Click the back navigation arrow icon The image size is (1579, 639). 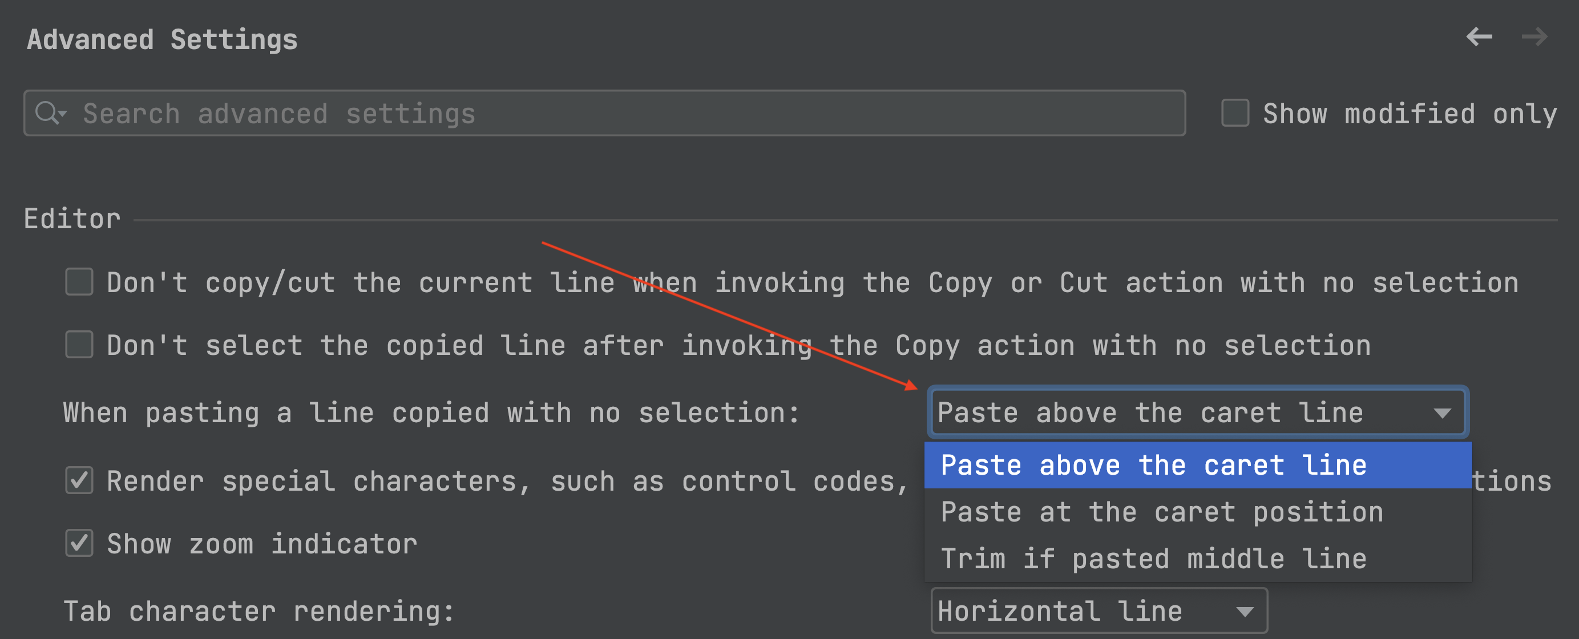1479,38
